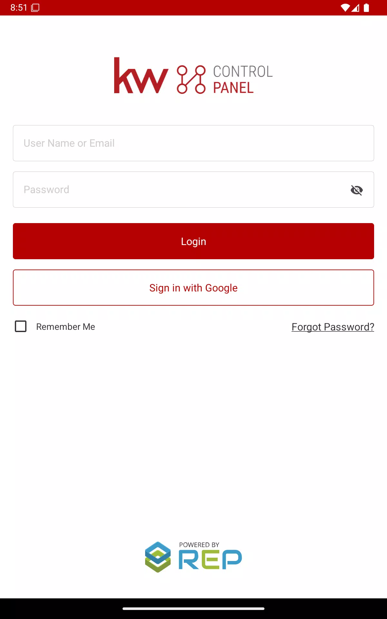Toggle password visibility with the eye icon

pyautogui.click(x=356, y=190)
